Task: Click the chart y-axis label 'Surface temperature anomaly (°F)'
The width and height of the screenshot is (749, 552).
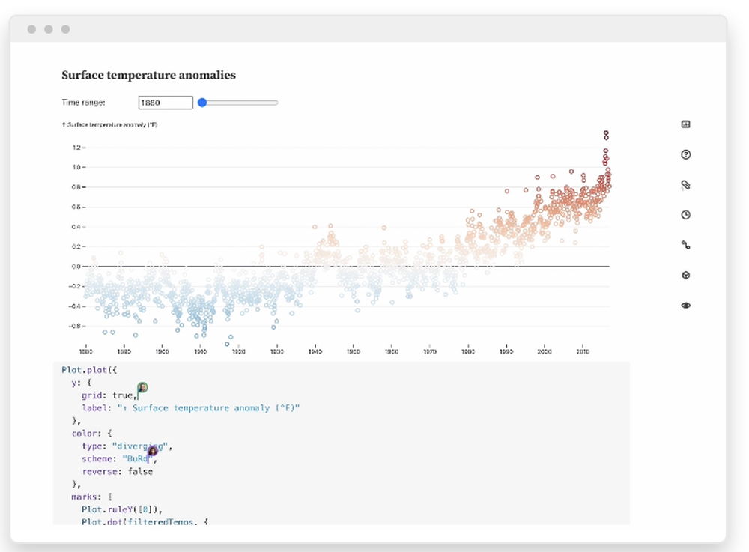Action: pos(109,124)
